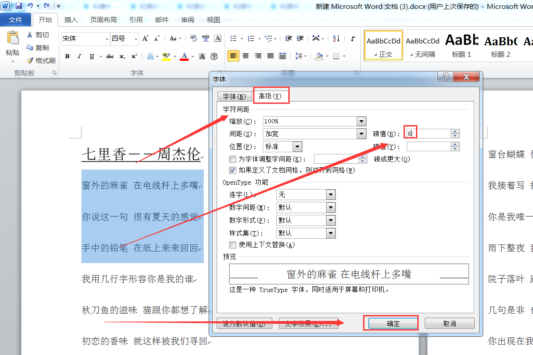Click the Phonetic Guide (wén) icon
533x355 pixels.
click(206, 38)
